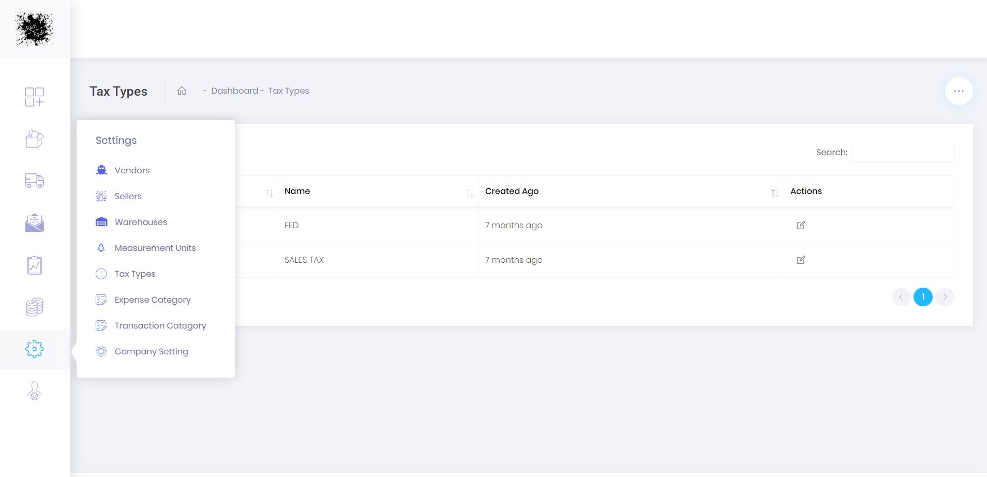
Task: Focus the Search input field
Action: (x=902, y=153)
